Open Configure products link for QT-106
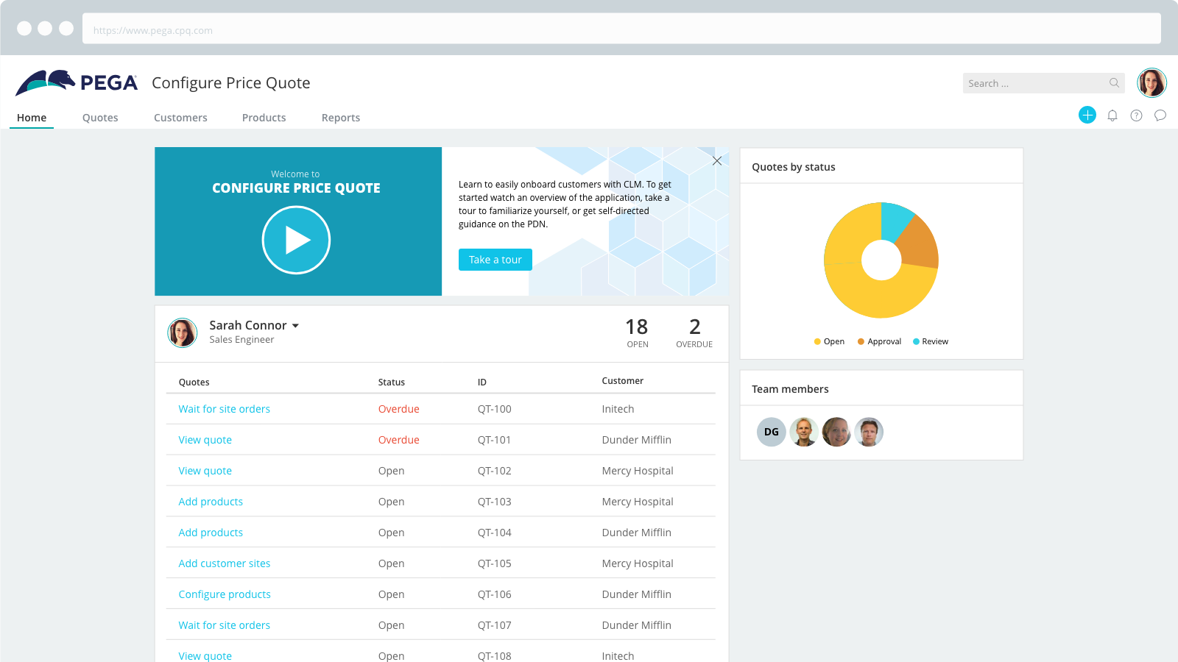The height and width of the screenshot is (662, 1178). (225, 594)
